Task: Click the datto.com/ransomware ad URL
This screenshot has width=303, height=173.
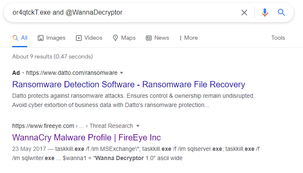Action: pyautogui.click(x=72, y=73)
